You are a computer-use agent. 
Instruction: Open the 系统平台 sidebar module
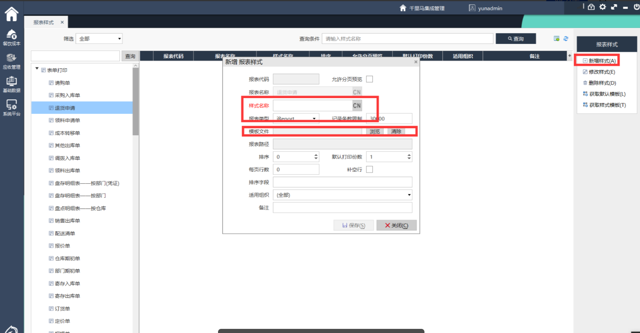[12, 108]
